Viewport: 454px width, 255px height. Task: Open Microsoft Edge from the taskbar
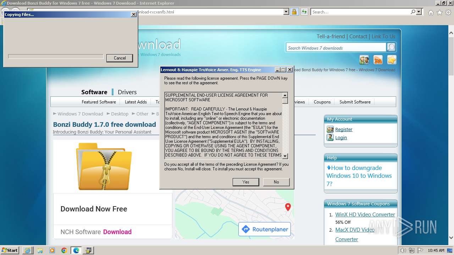click(76, 250)
